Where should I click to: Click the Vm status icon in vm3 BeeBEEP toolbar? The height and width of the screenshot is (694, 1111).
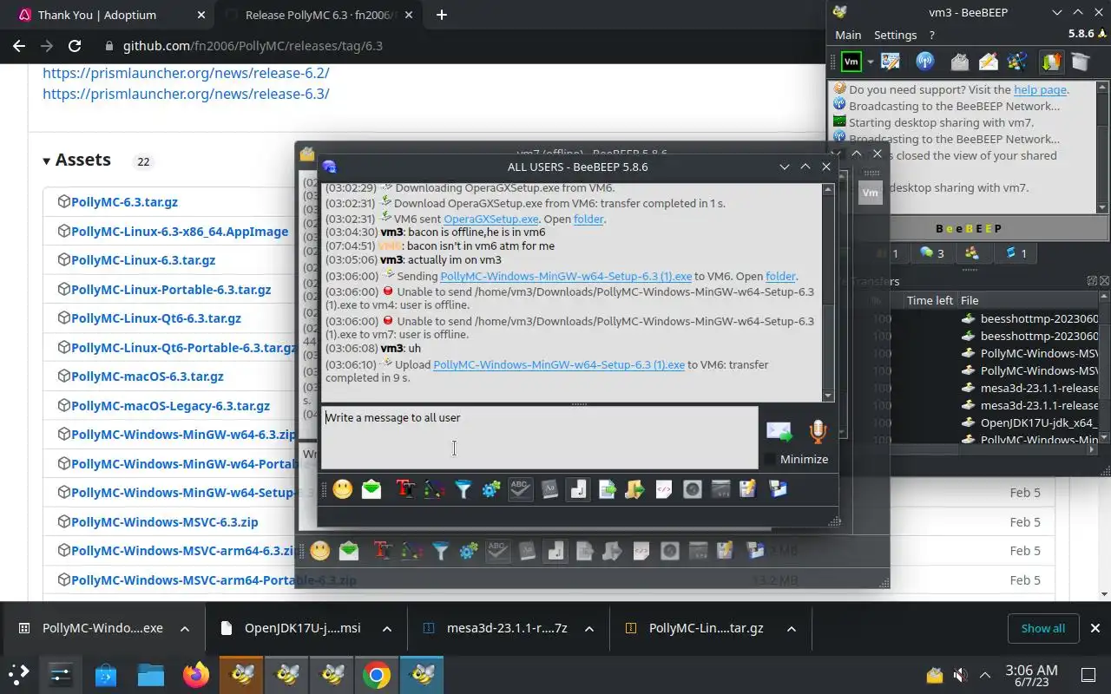[851, 62]
